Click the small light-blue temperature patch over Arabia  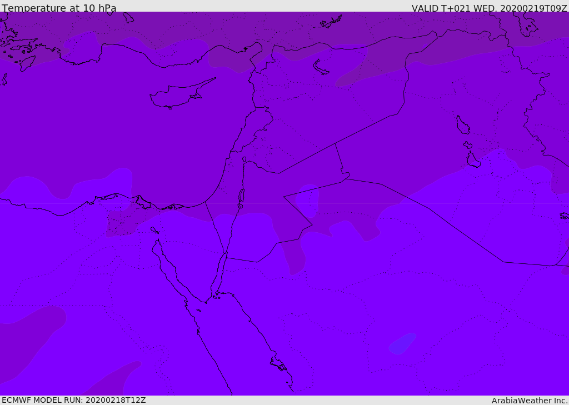point(402,343)
